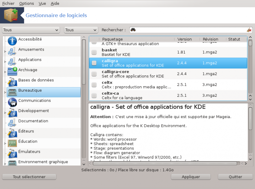This screenshot has height=189, width=255.
Task: Open the Fichier menu
Action: tap(8, 3)
